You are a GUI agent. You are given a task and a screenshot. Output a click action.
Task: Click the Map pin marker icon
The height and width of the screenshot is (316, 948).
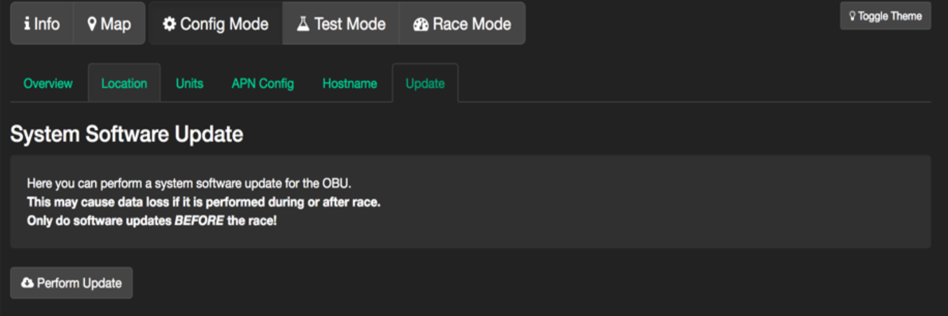(92, 24)
